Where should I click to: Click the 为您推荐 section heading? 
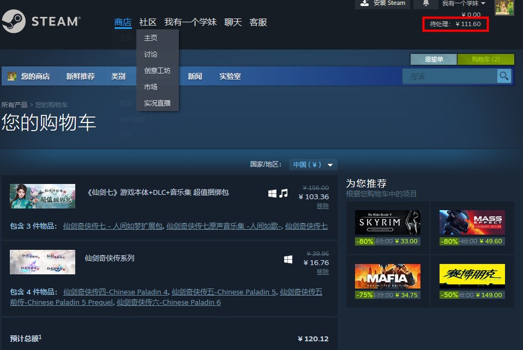(366, 183)
